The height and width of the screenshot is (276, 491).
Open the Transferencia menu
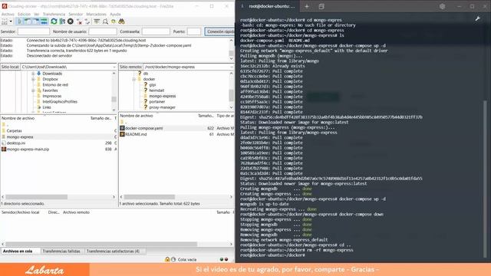[54, 14]
